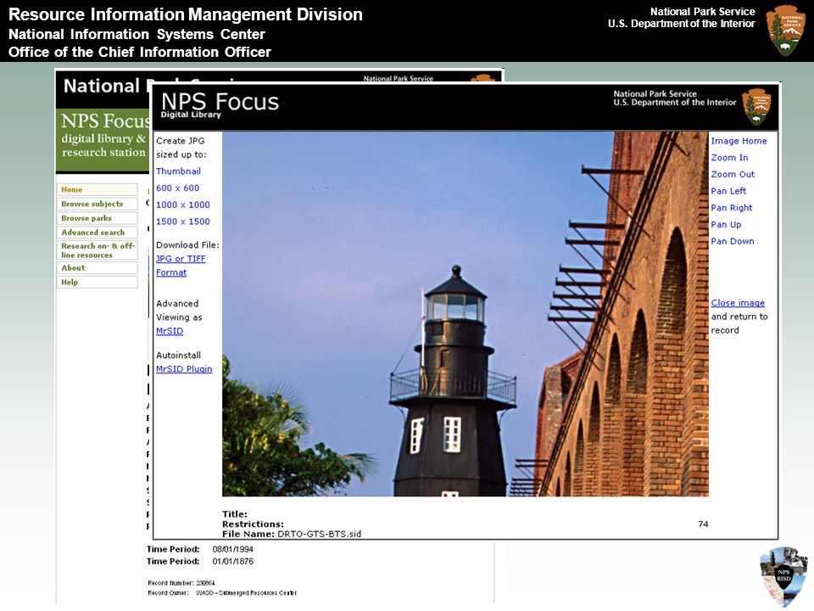This screenshot has width=814, height=611.
Task: Click time period 08/01/1994
Action: [232, 549]
